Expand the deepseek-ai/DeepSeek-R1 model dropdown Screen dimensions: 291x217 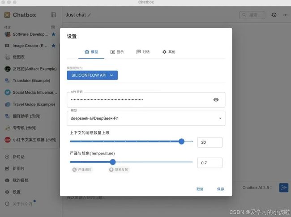pos(220,118)
